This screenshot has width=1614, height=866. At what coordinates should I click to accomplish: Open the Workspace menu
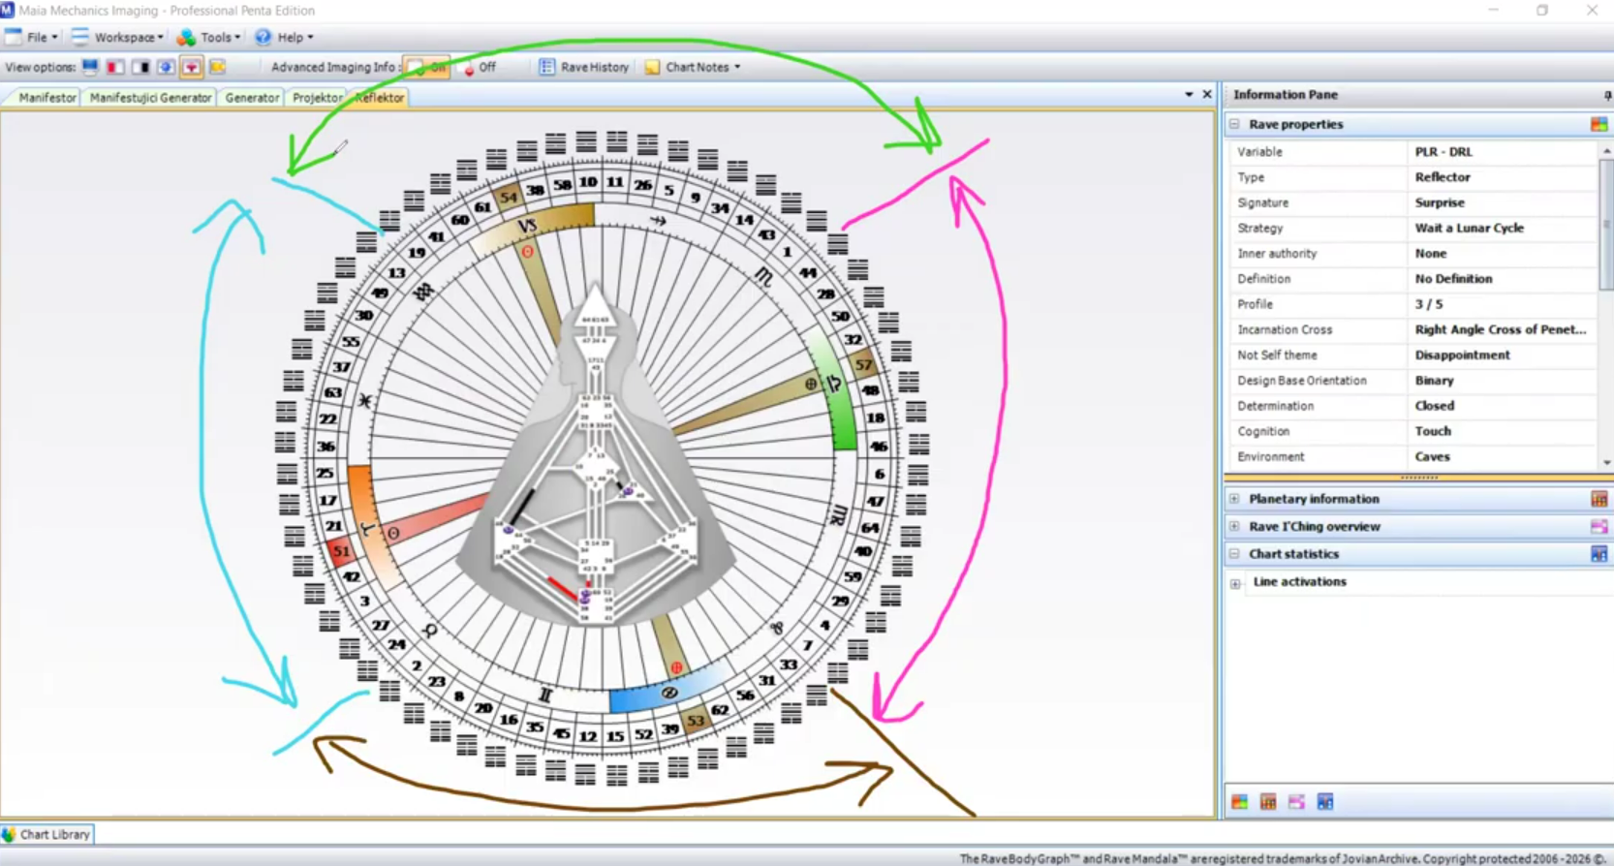click(x=117, y=37)
